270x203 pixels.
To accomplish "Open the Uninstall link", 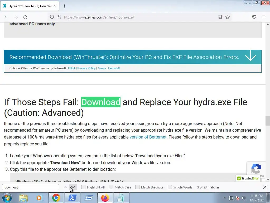I will tap(114, 68).
